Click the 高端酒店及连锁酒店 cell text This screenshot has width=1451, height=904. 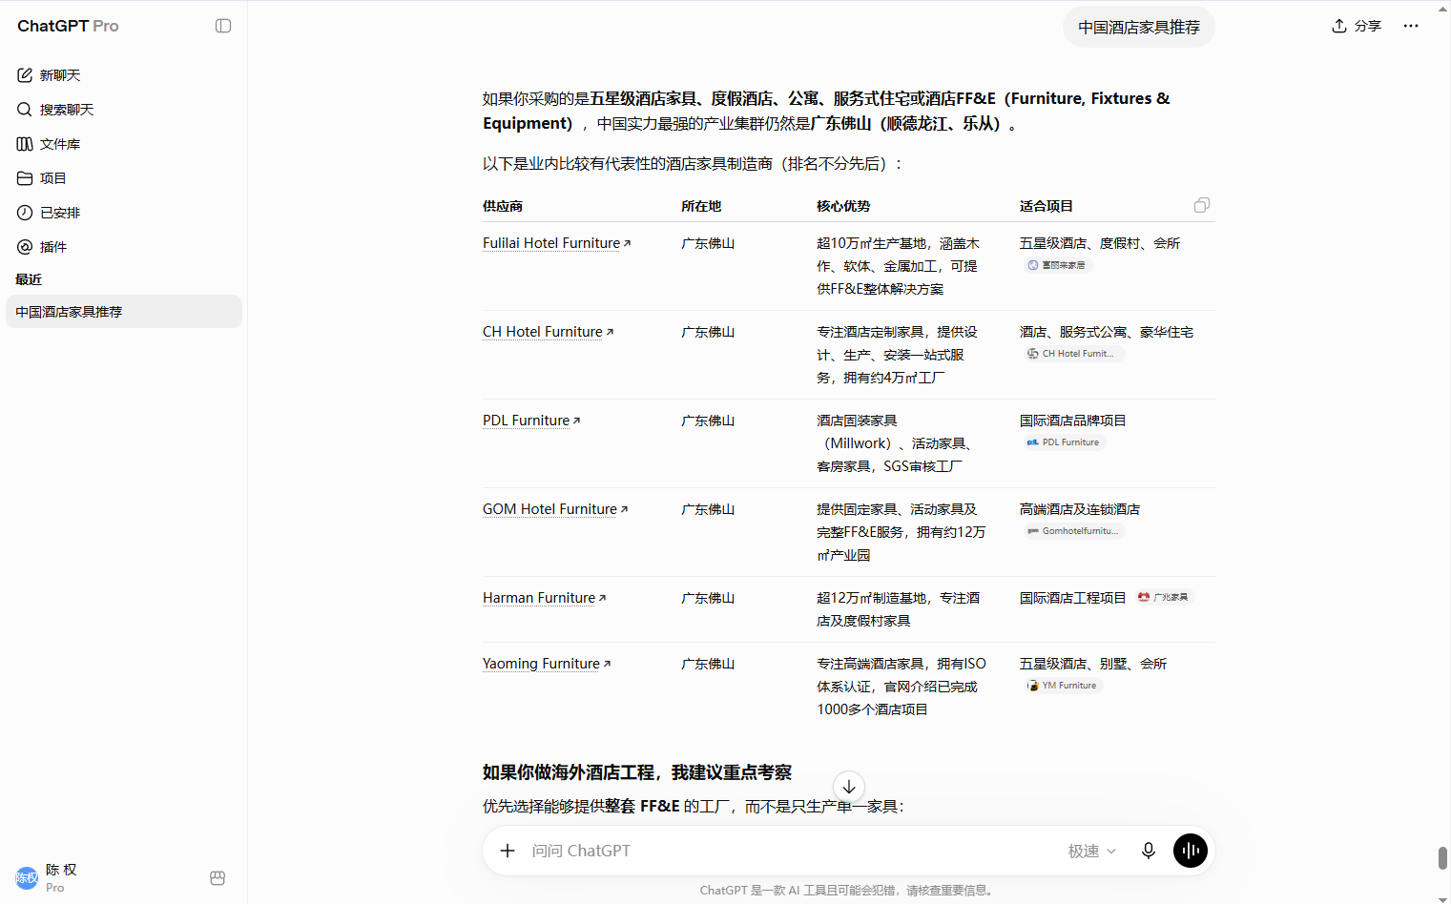click(x=1080, y=509)
